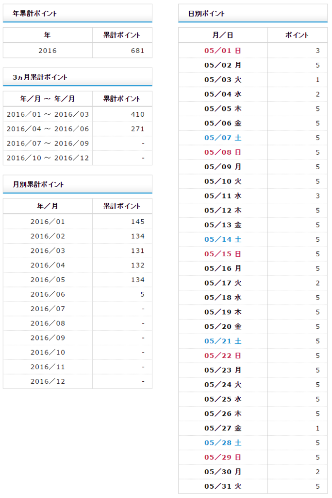Click the 05/10 火 date row

point(253,181)
